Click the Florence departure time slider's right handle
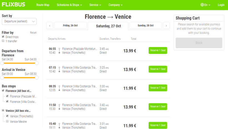Screen dimensions: 228x129 37,63
